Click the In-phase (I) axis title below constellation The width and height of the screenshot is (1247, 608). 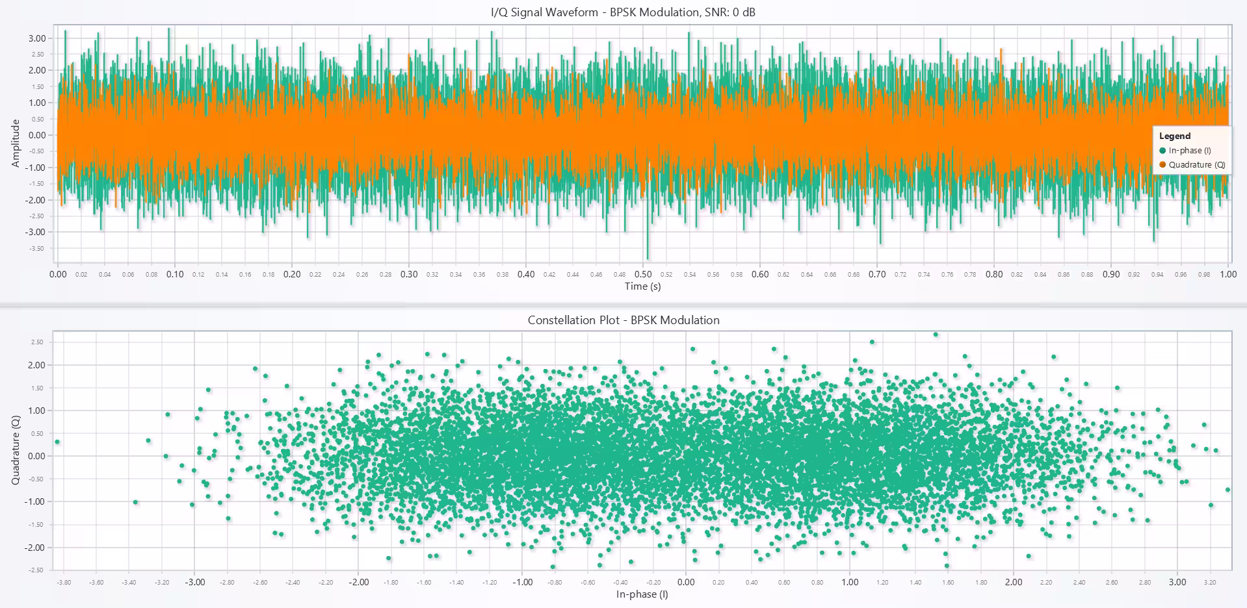coord(642,594)
